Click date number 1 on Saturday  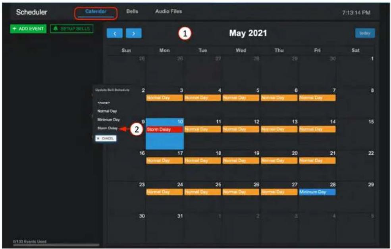click(372, 59)
